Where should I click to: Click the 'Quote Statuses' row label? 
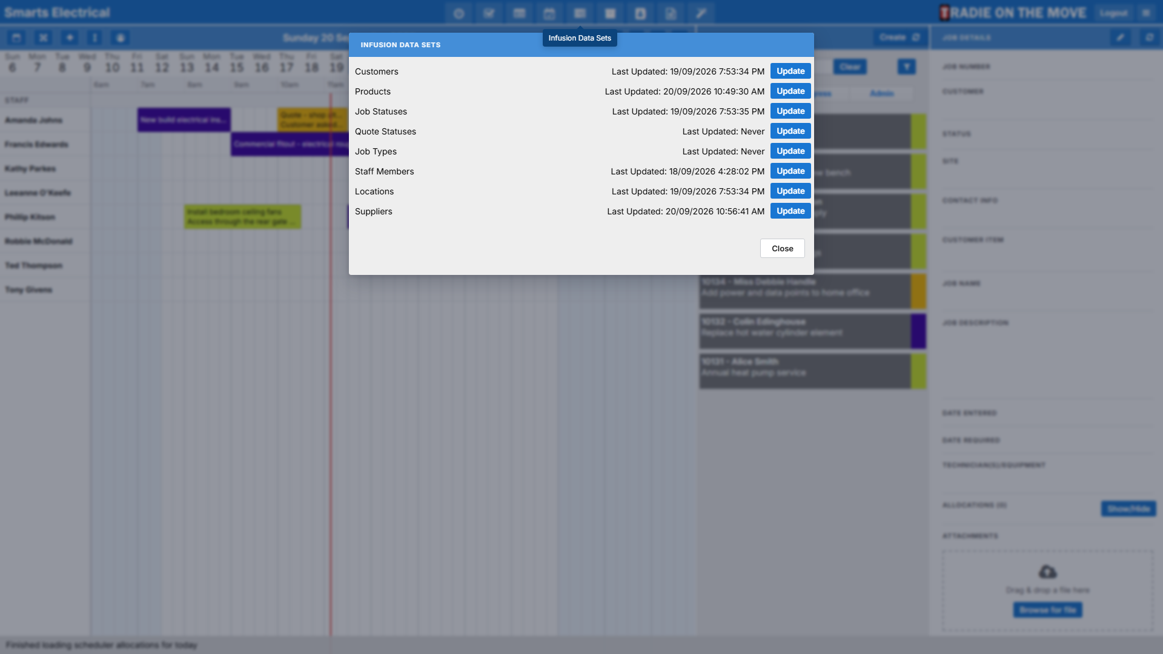385,131
